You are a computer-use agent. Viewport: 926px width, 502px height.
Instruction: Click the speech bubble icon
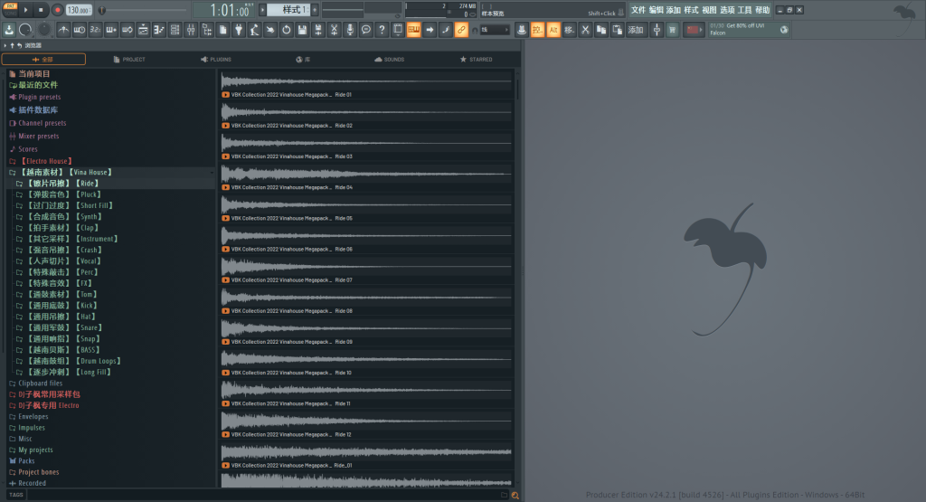click(366, 30)
